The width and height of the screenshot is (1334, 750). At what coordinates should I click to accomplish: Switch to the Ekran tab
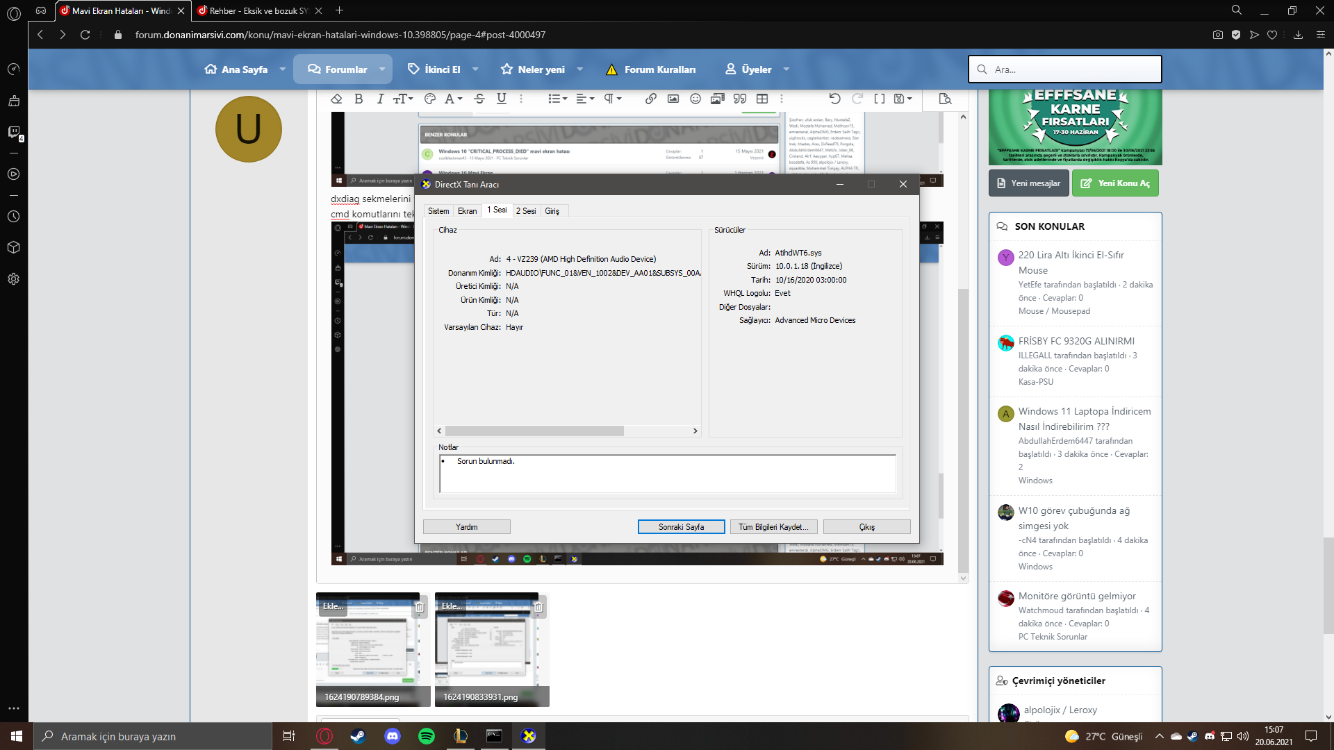click(x=467, y=211)
